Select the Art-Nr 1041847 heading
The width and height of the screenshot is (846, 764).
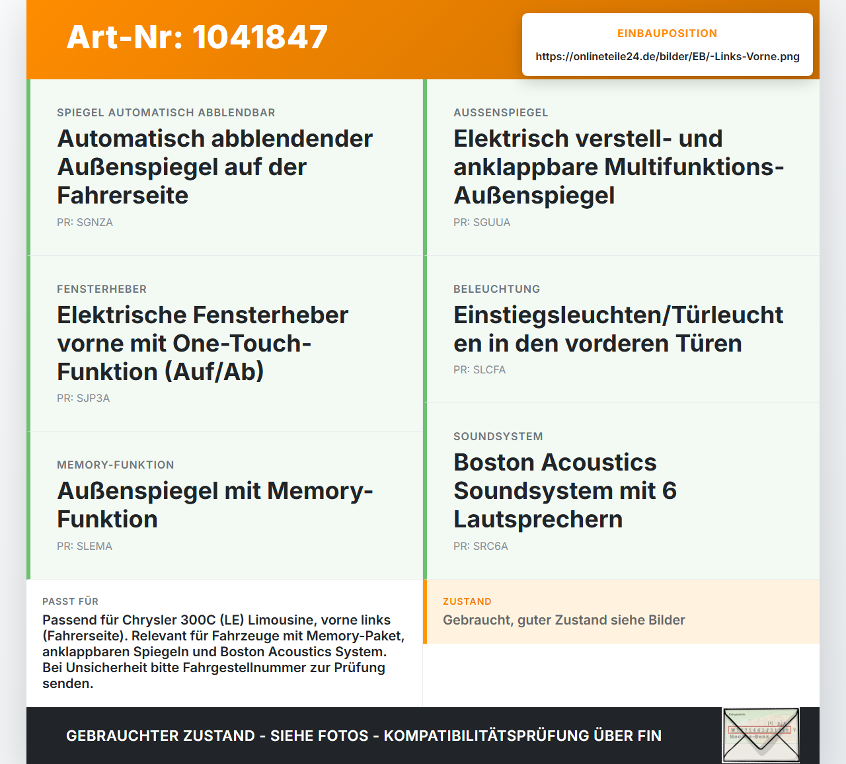pos(197,37)
